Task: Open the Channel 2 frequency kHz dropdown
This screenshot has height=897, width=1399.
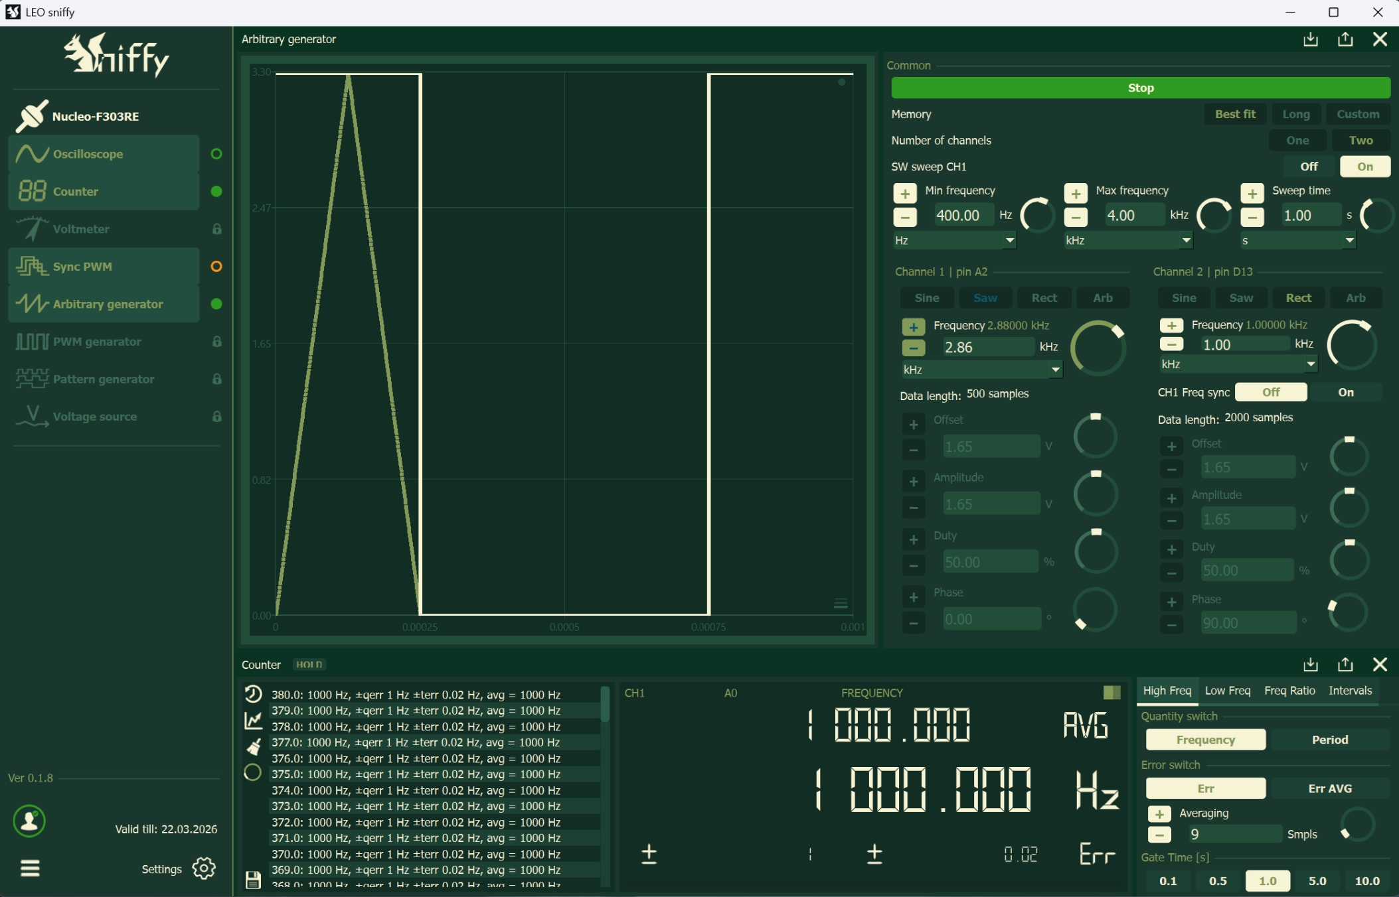Action: (1310, 364)
